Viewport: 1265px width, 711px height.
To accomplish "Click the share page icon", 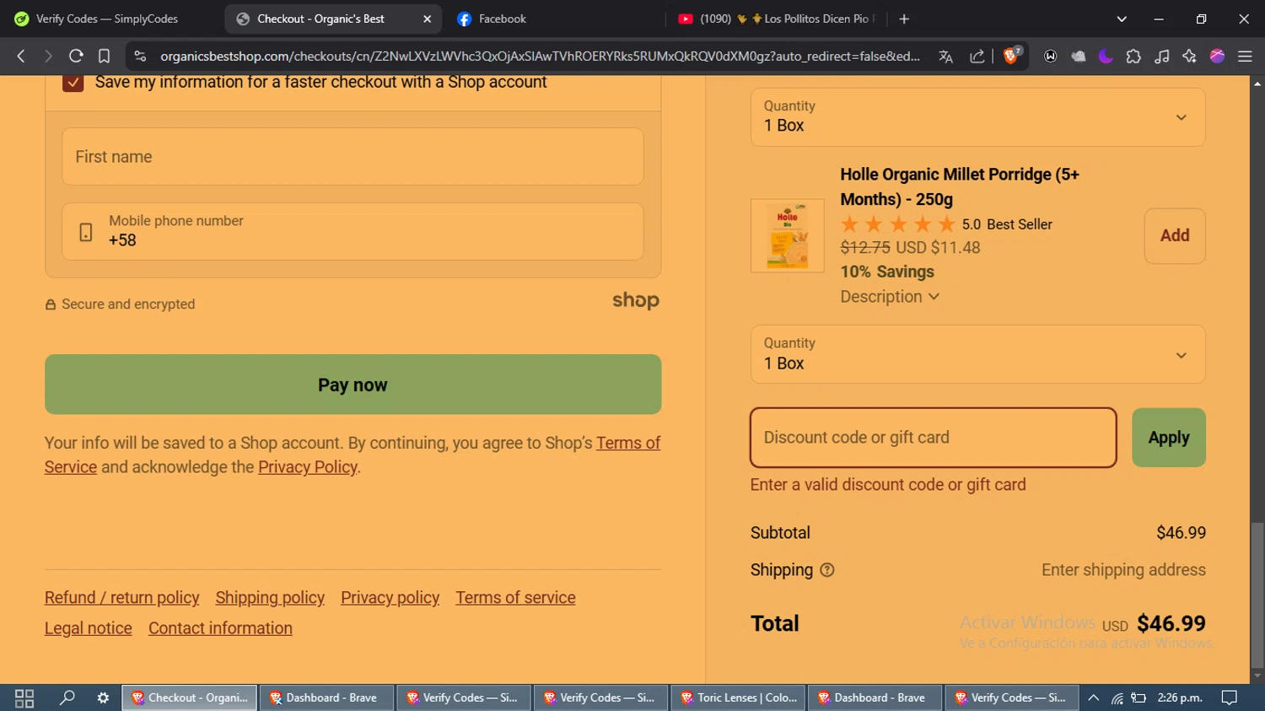I will click(977, 57).
